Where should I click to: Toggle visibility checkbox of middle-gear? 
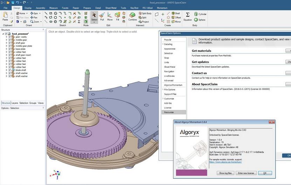10,40
